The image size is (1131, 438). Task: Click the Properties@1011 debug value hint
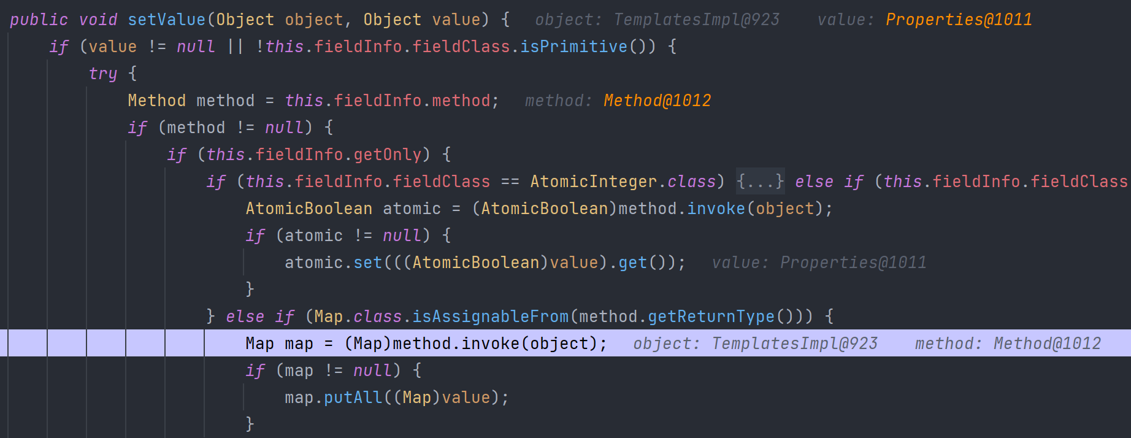(959, 20)
